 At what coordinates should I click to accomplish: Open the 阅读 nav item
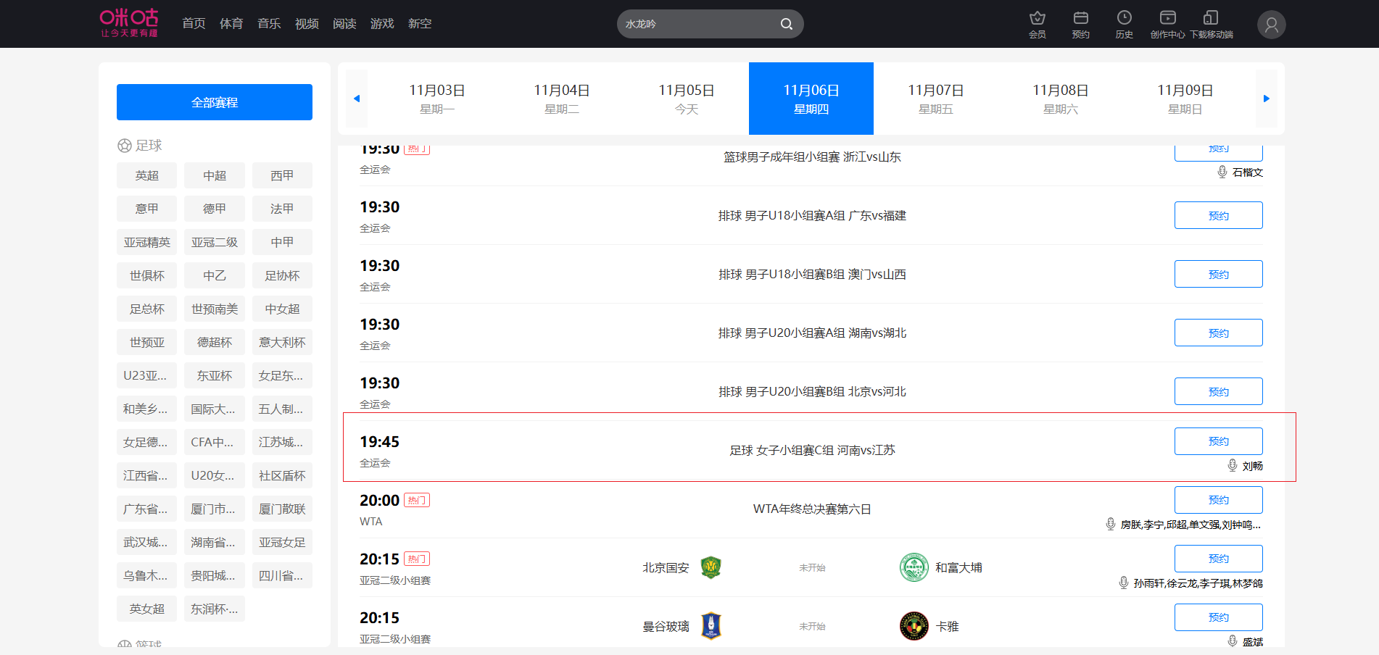(x=344, y=24)
